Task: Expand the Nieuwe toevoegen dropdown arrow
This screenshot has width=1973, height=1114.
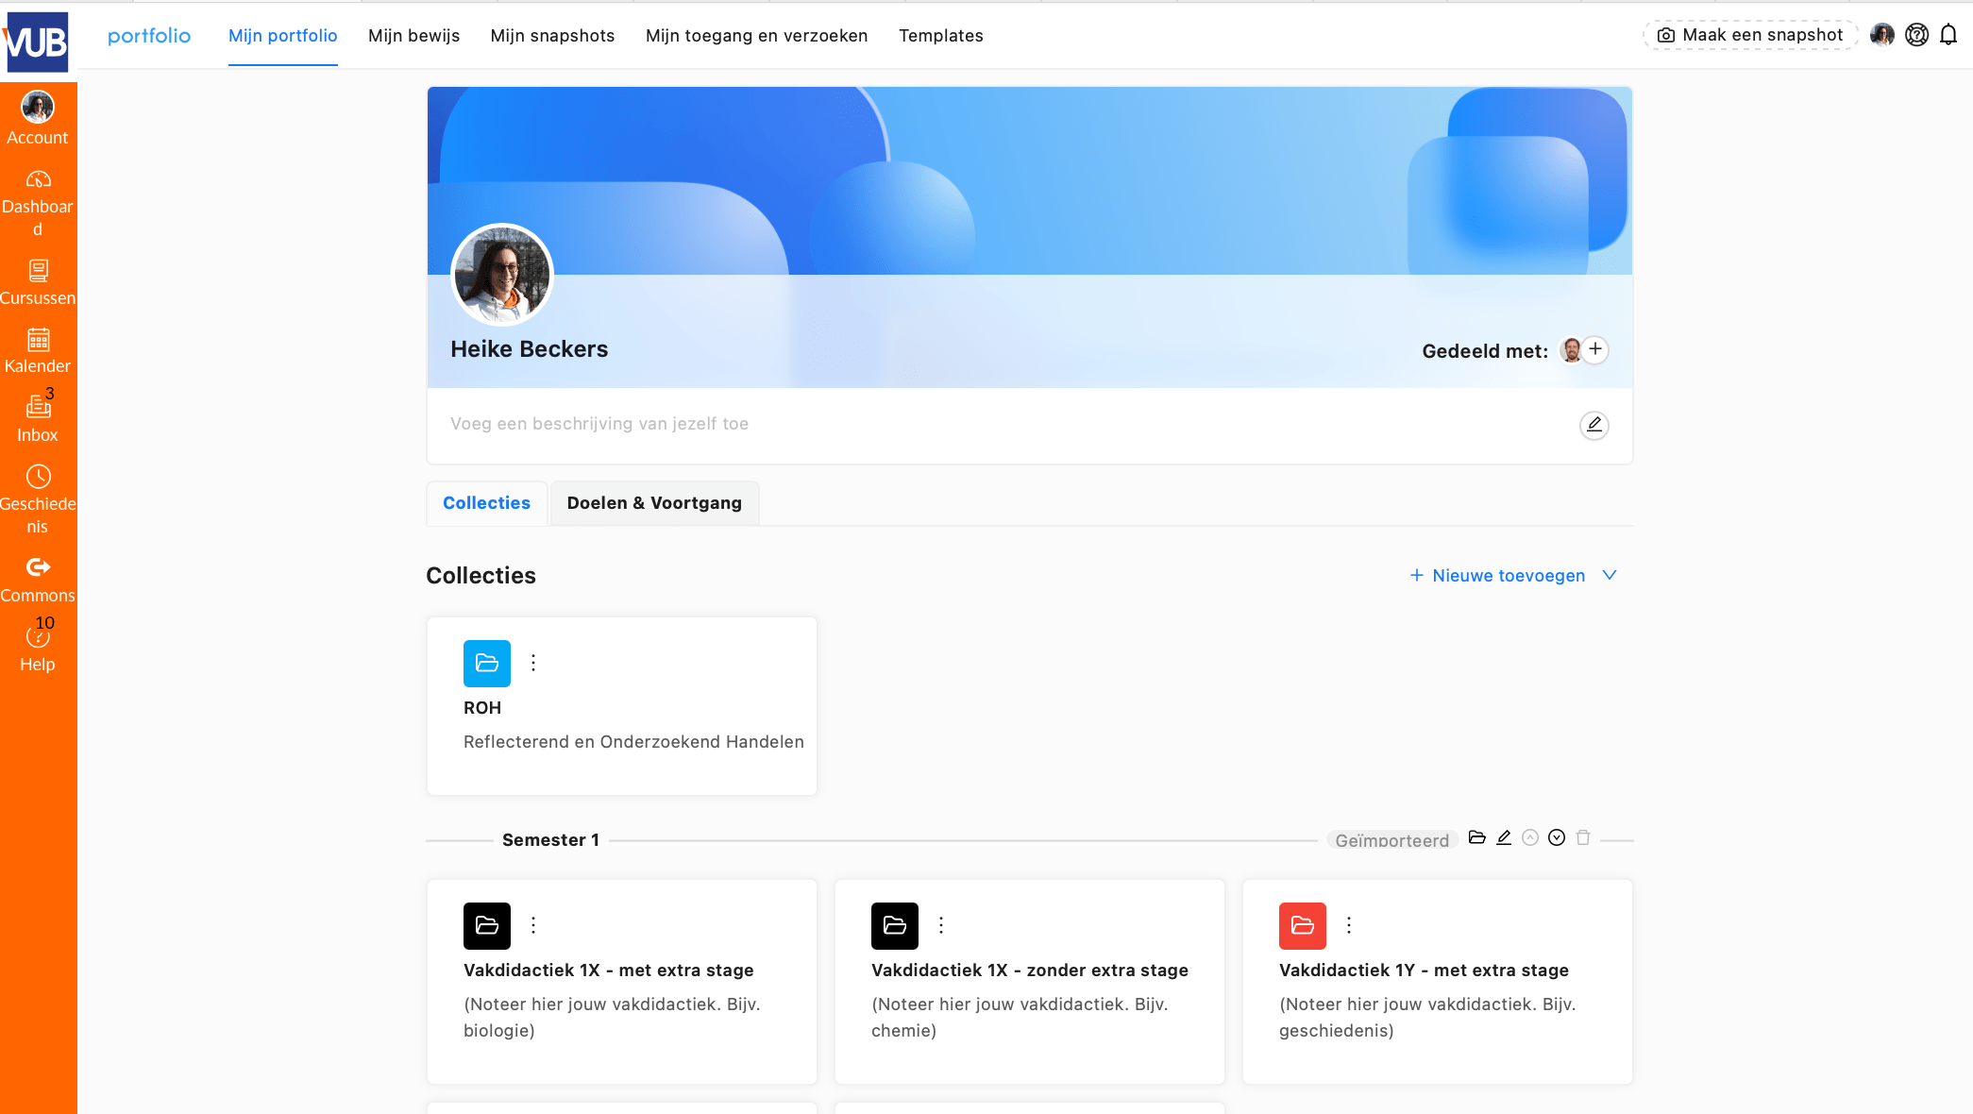Action: point(1610,575)
